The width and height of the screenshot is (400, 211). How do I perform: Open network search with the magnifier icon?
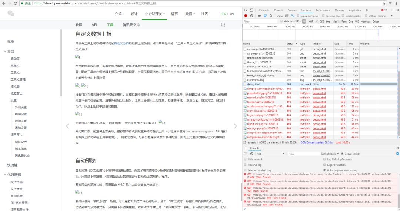click(x=271, y=16)
